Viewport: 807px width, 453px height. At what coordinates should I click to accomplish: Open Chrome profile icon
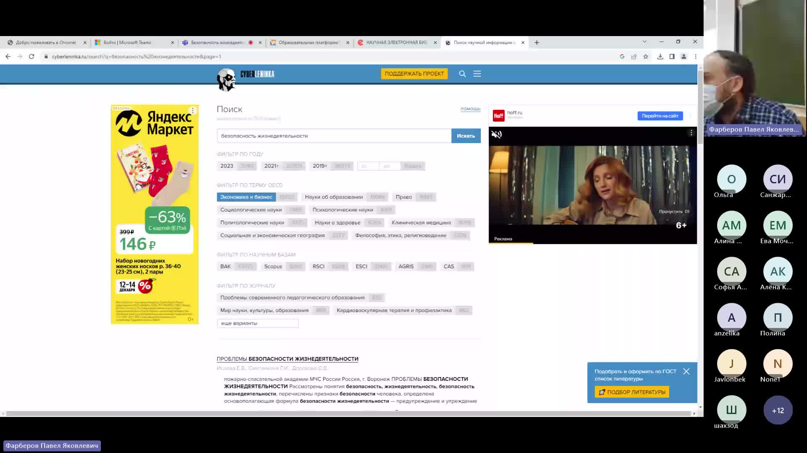click(684, 56)
